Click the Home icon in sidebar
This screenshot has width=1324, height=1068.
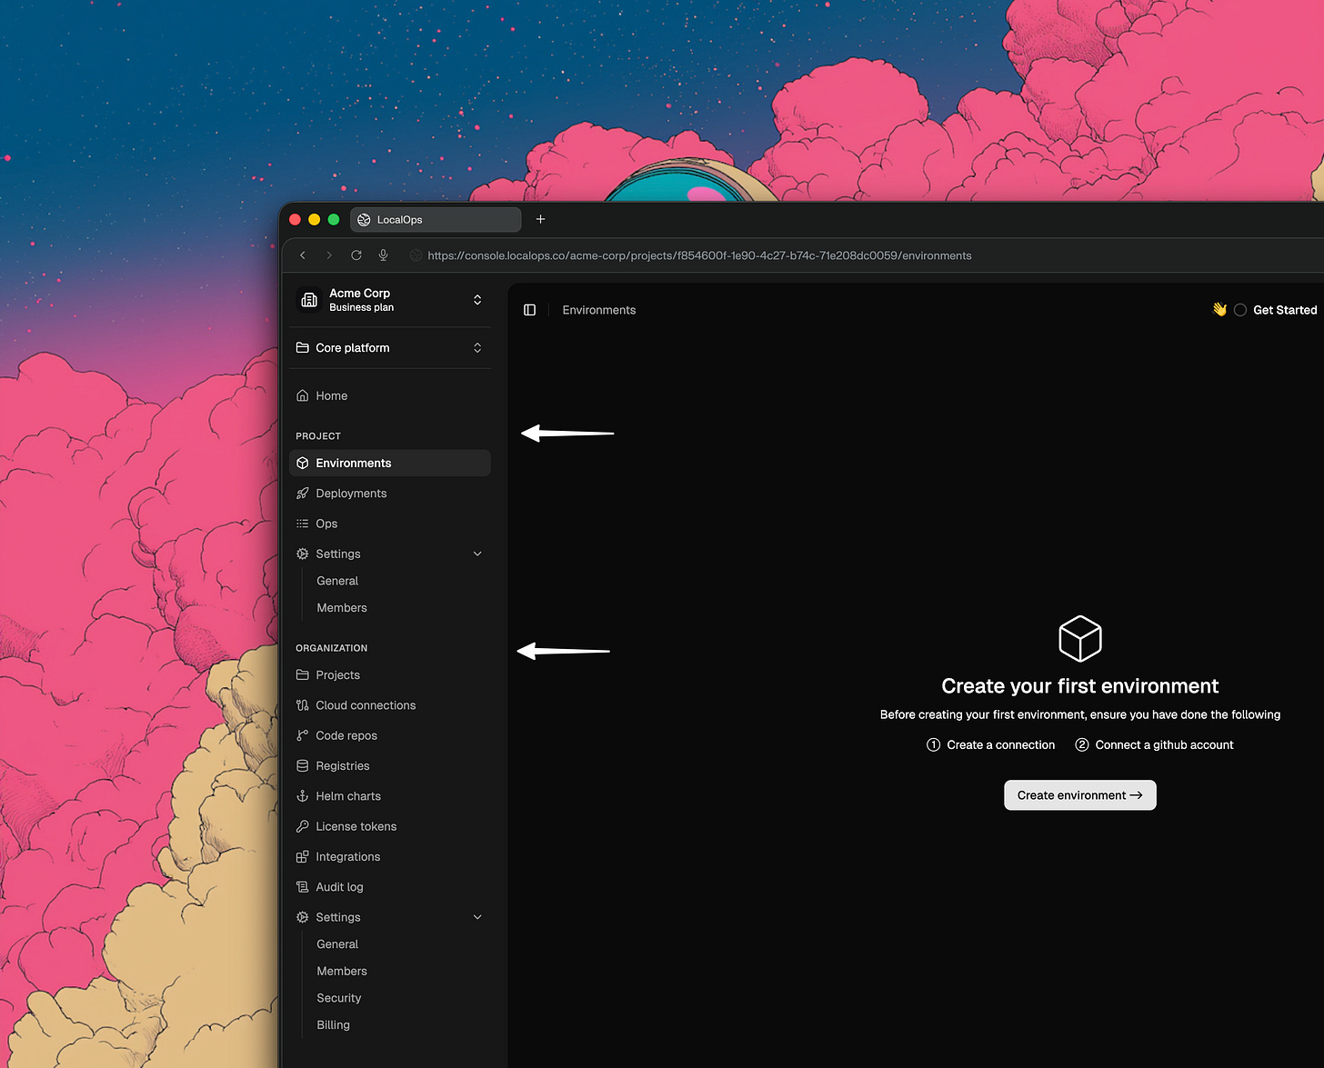pos(303,396)
